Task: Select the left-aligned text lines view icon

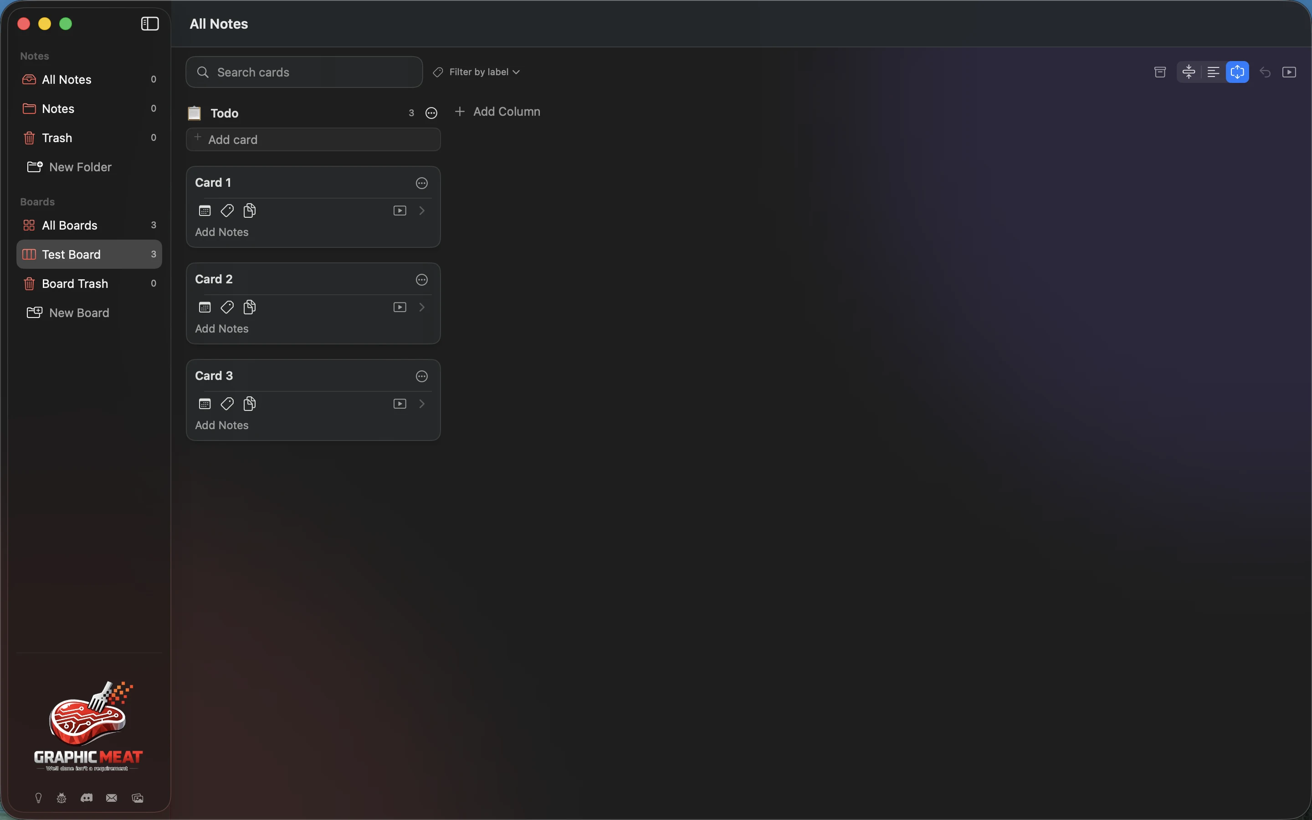Action: pyautogui.click(x=1213, y=72)
